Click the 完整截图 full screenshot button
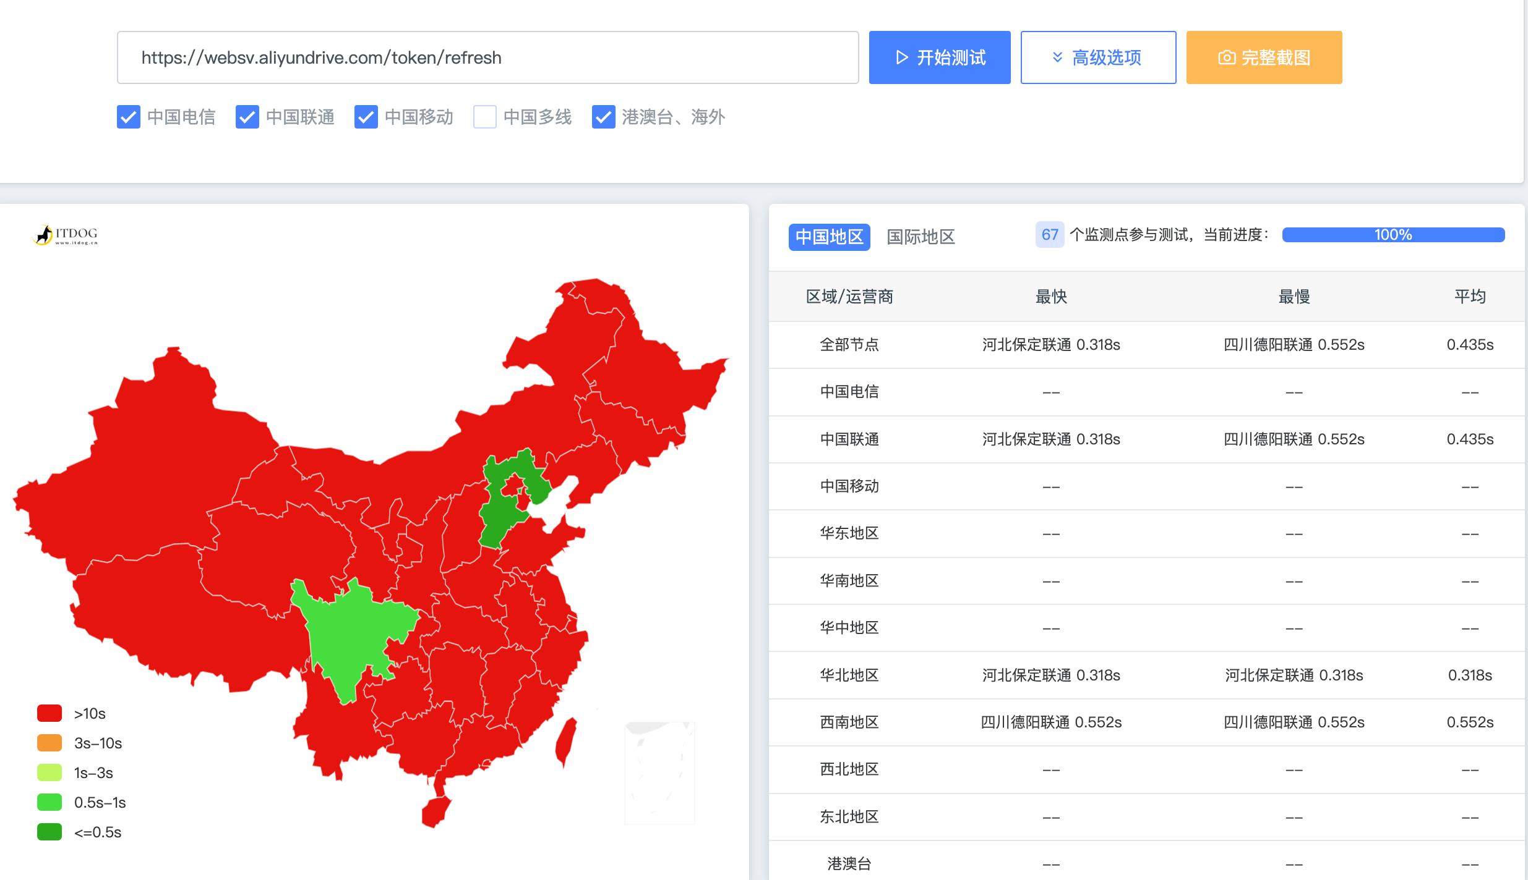 pyautogui.click(x=1264, y=57)
